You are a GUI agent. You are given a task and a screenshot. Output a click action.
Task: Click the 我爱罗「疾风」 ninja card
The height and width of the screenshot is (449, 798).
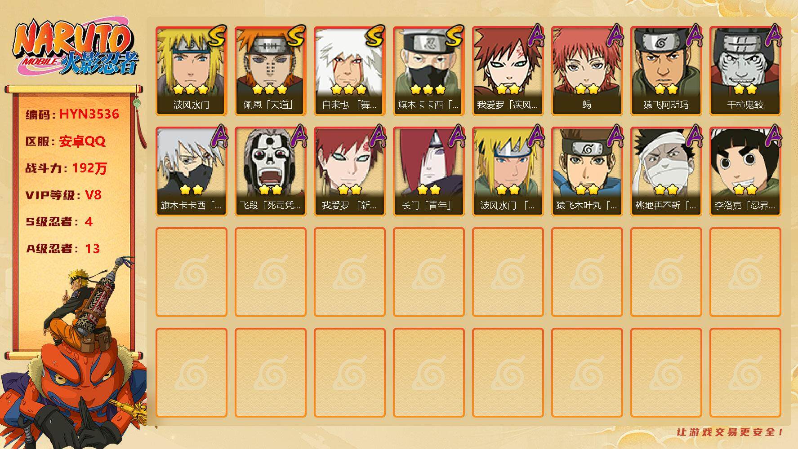point(508,71)
